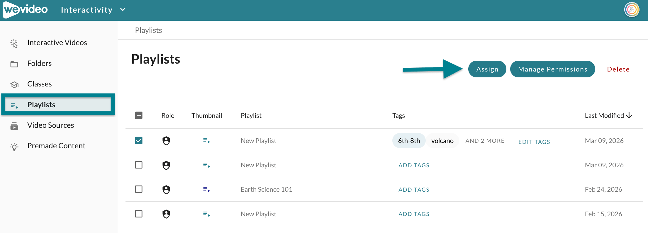This screenshot has height=233, width=648.
Task: Click the Playlists breadcrumb
Action: pos(148,30)
